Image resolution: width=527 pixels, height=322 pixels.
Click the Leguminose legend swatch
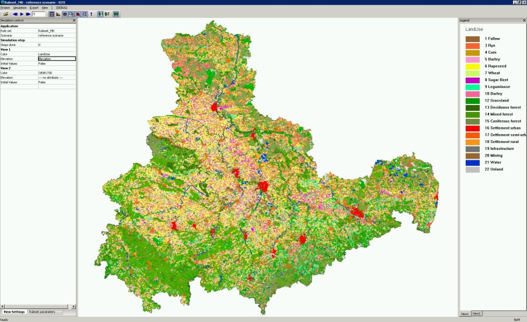(473, 87)
